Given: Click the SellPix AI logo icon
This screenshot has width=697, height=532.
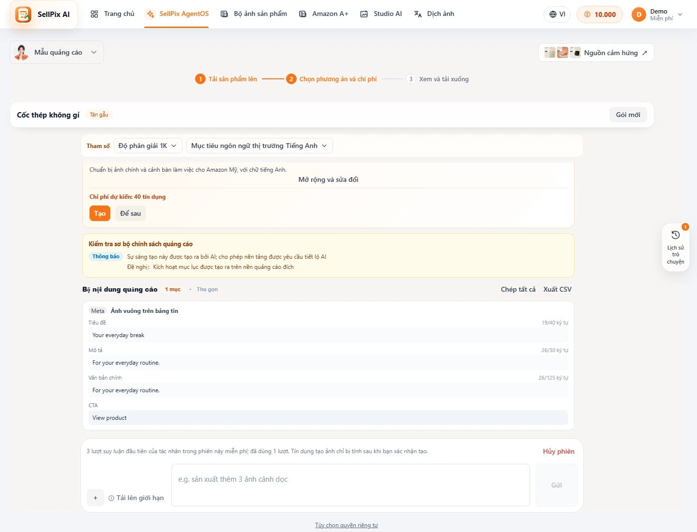Looking at the screenshot, I should [x=23, y=15].
